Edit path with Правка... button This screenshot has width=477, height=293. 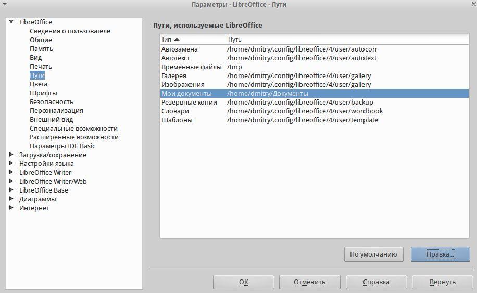pyautogui.click(x=440, y=254)
